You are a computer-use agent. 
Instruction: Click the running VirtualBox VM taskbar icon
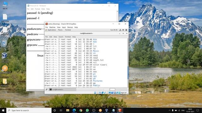tap(120, 110)
